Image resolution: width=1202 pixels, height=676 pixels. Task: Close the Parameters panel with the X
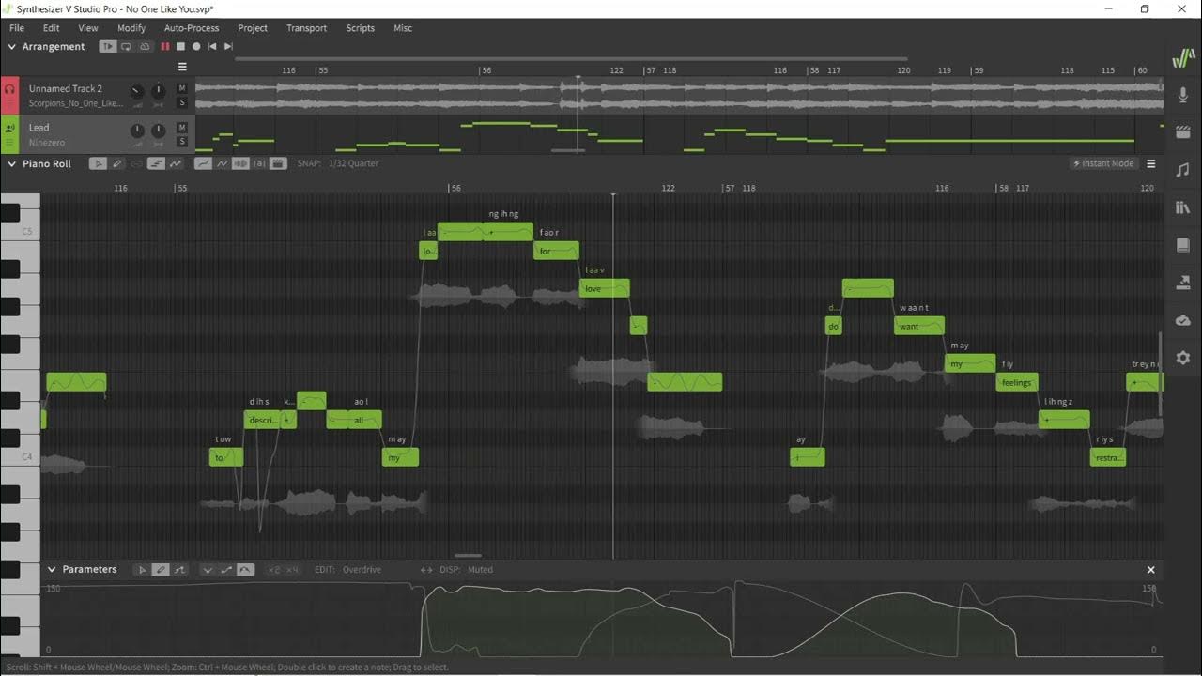[1151, 570]
